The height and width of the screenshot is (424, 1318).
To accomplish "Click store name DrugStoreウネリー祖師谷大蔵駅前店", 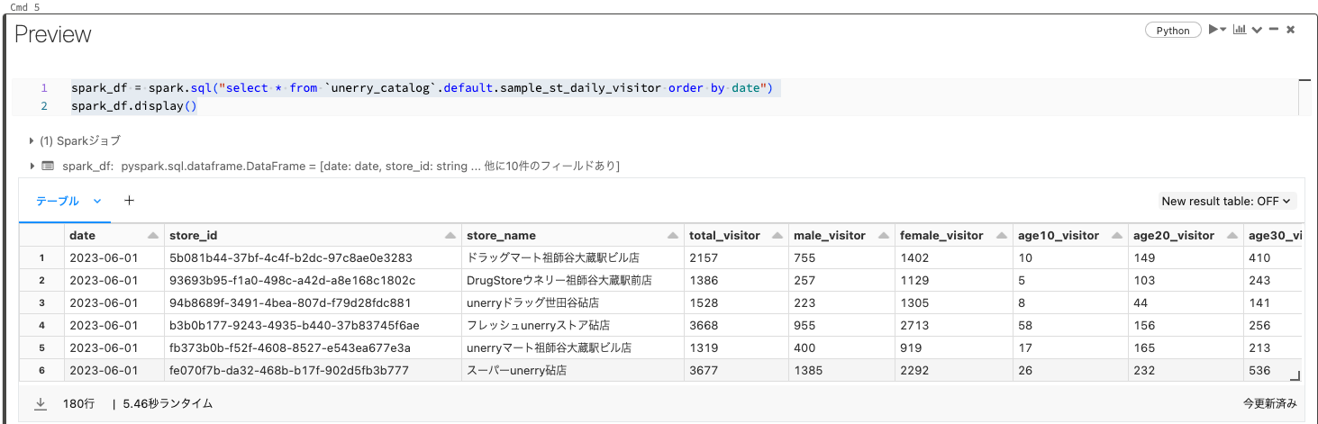I will click(559, 281).
